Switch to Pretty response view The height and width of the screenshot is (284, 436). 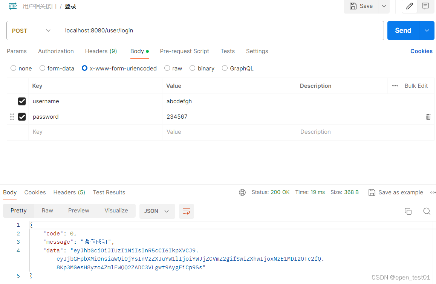[18, 211]
